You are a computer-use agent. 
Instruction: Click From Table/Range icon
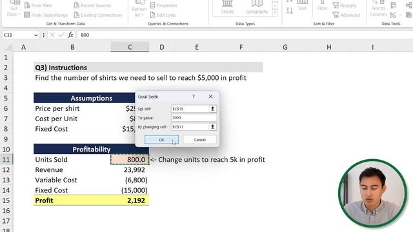coord(27,15)
